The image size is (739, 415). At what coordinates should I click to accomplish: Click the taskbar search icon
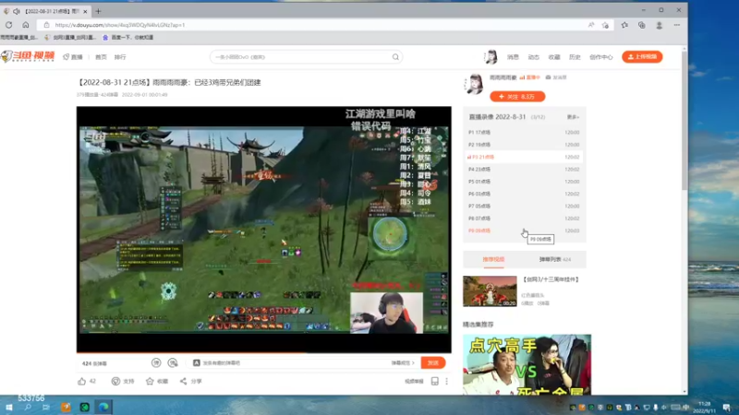28,407
